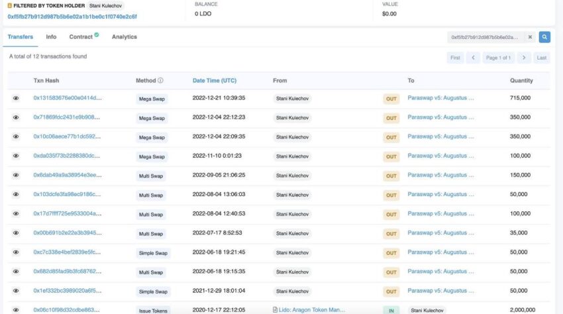Click the Txn Hash column header
This screenshot has width=563, height=314.
pos(46,80)
